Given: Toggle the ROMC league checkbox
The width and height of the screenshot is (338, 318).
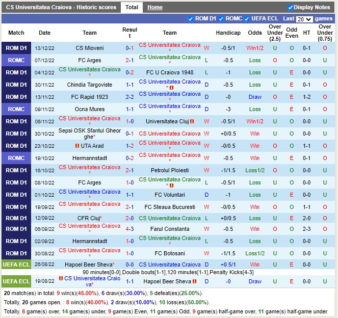Looking at the screenshot, I should 220,19.
